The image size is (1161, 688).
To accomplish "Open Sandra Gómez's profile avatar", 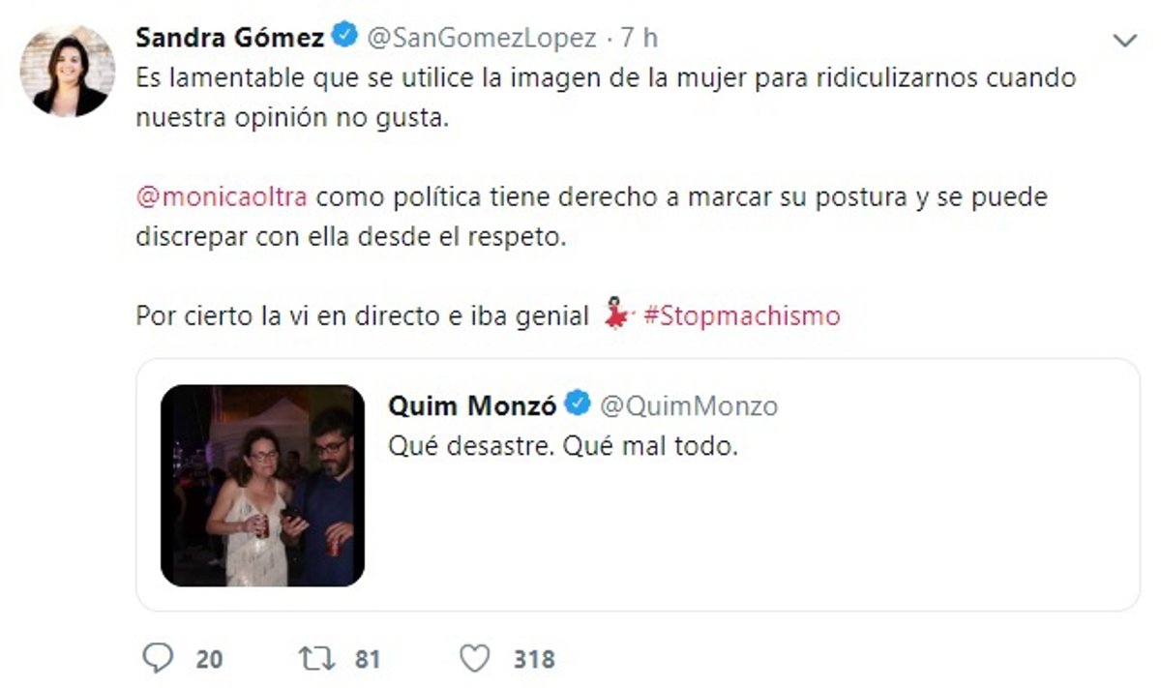I will coord(69,72).
